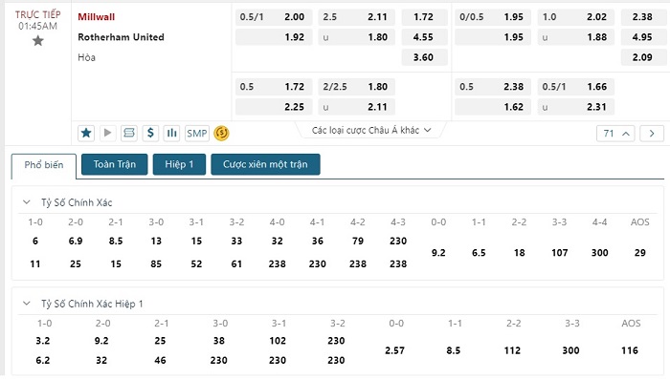Click Millwall handicap 0.5/1 odds 2.00
Image resolution: width=670 pixels, height=379 pixels.
274,17
